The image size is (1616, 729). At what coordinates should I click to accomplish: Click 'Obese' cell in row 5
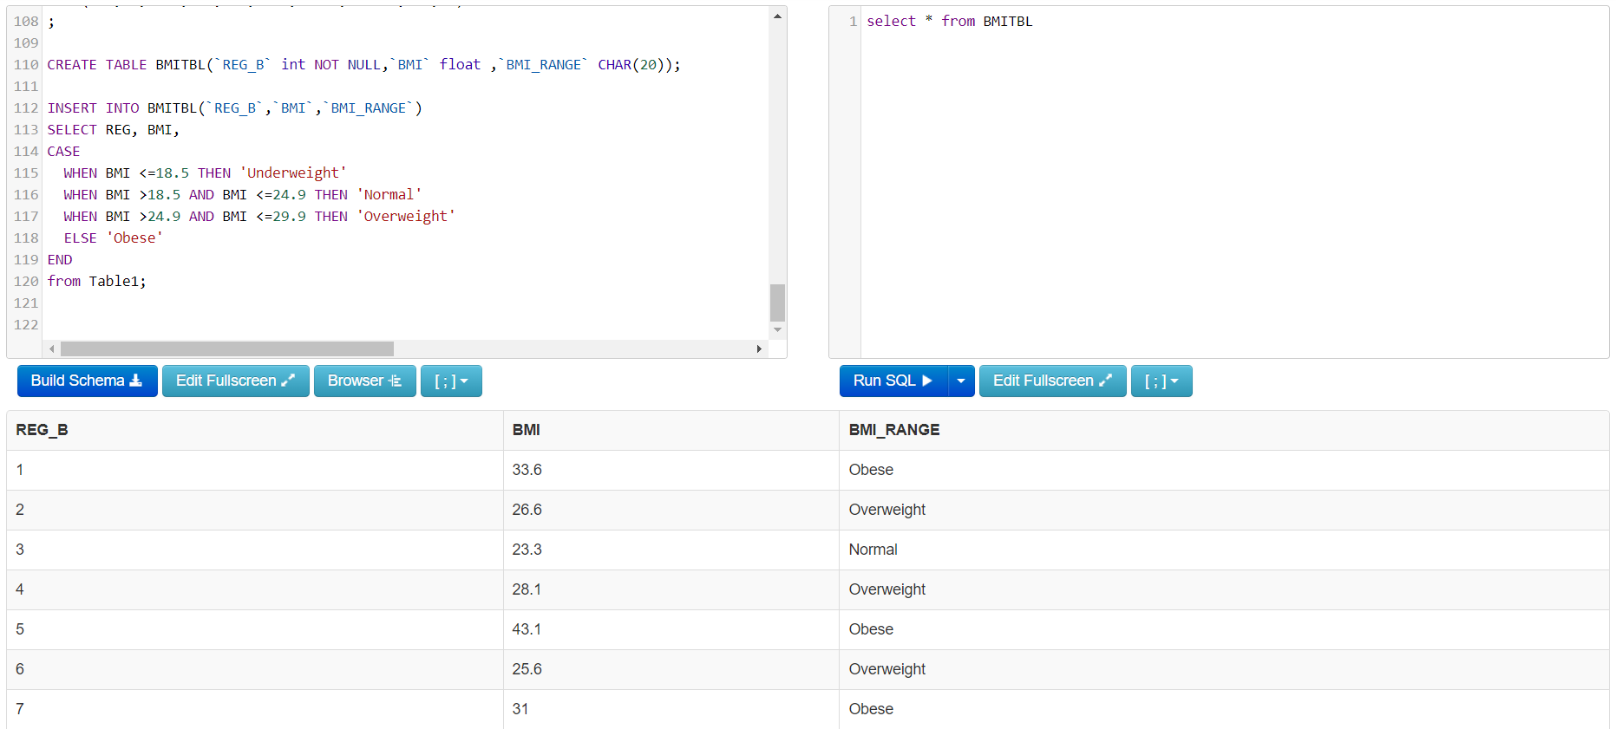click(x=1224, y=629)
